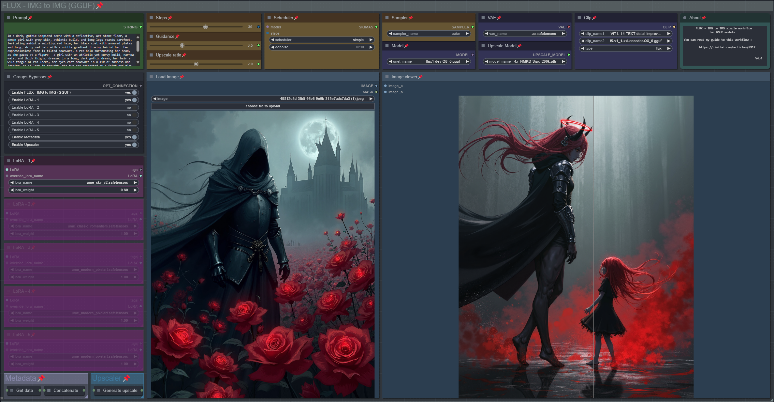
Task: Click the pin icon beside Scheduler title
Action: pyautogui.click(x=296, y=18)
